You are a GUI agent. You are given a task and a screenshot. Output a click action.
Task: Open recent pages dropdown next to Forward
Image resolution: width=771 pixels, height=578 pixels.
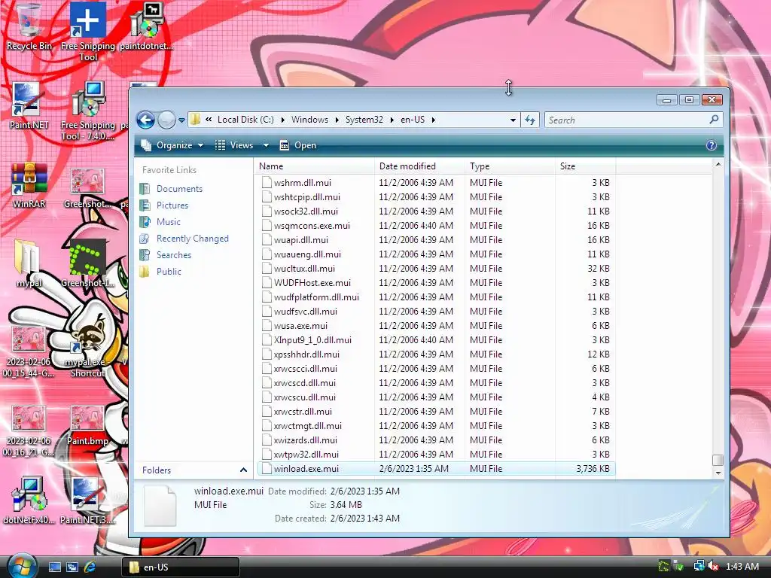click(x=182, y=120)
